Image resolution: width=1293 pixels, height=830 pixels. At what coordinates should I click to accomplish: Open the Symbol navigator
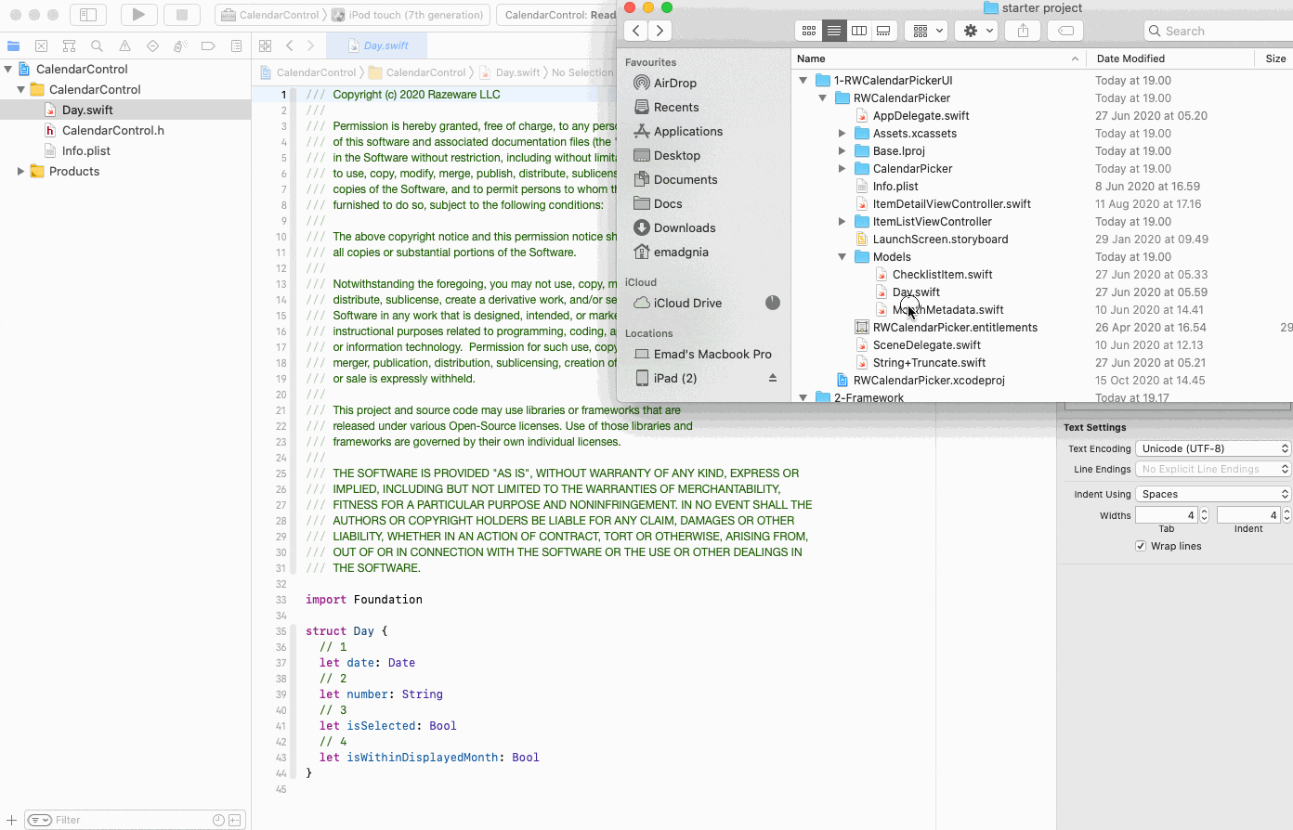[x=69, y=45]
